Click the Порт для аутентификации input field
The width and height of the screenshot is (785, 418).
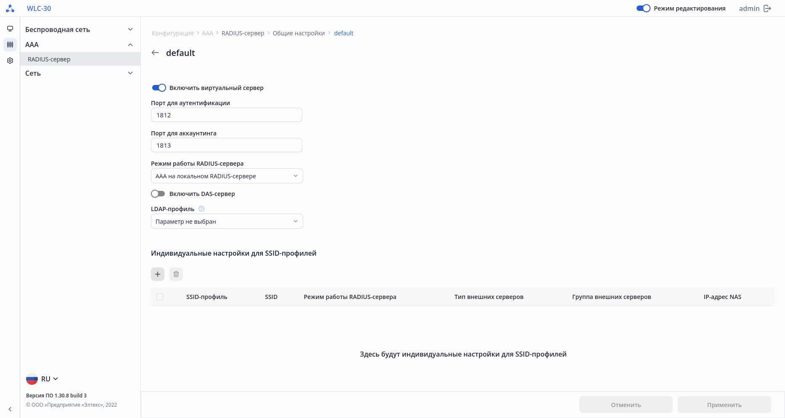point(226,115)
